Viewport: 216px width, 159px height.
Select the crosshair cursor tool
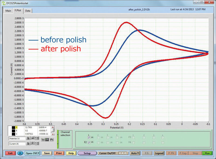[x=43, y=140]
